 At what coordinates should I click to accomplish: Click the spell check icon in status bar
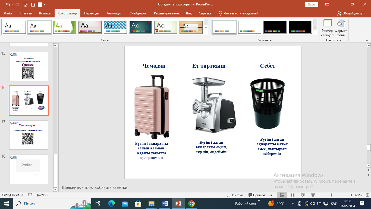30,195
